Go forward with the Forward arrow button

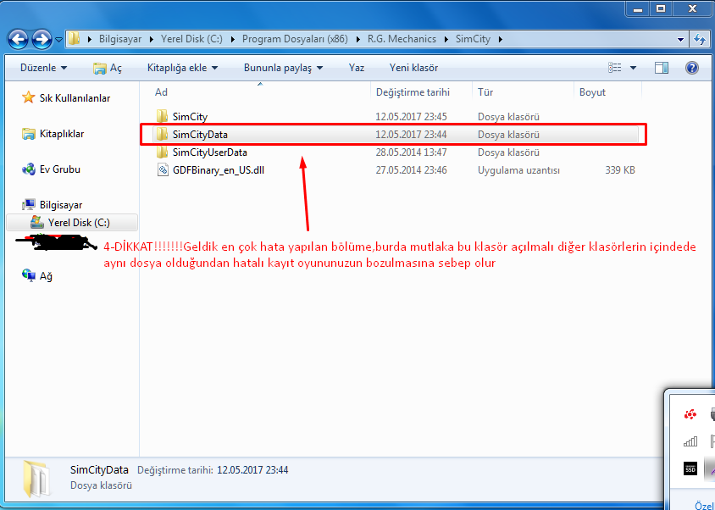(42, 39)
